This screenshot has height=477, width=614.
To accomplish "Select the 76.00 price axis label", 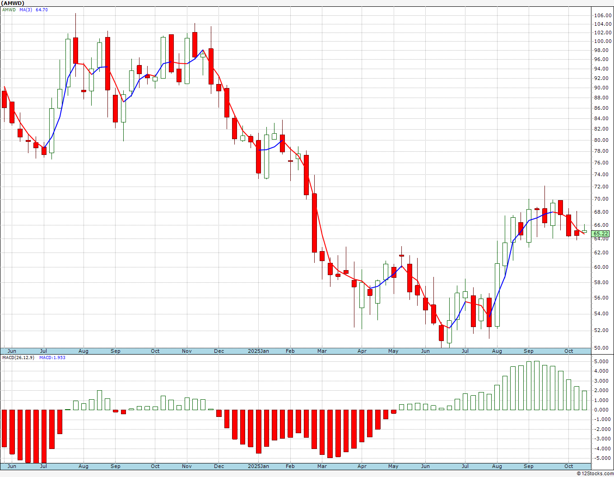I will pos(603,163).
